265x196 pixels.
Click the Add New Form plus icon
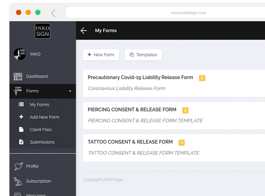[x=21, y=117]
